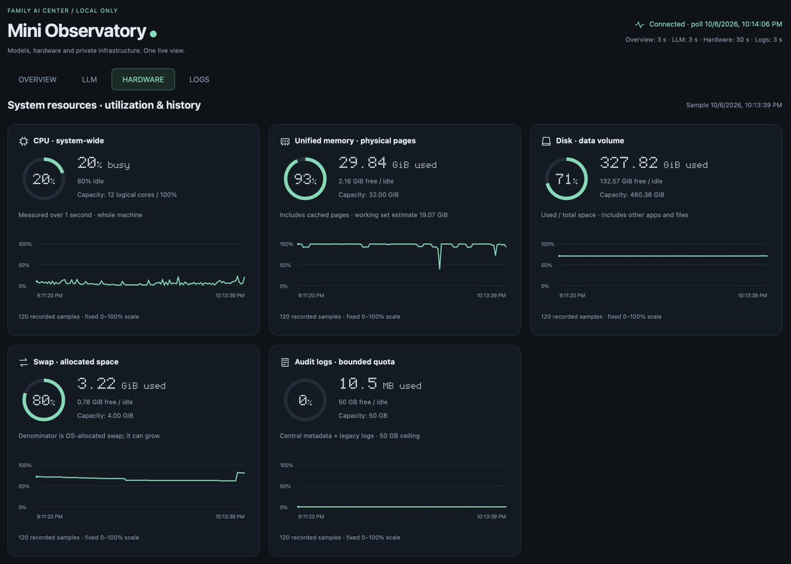The width and height of the screenshot is (791, 564).
Task: Click the 80% swap ring gauge
Action: tap(44, 400)
